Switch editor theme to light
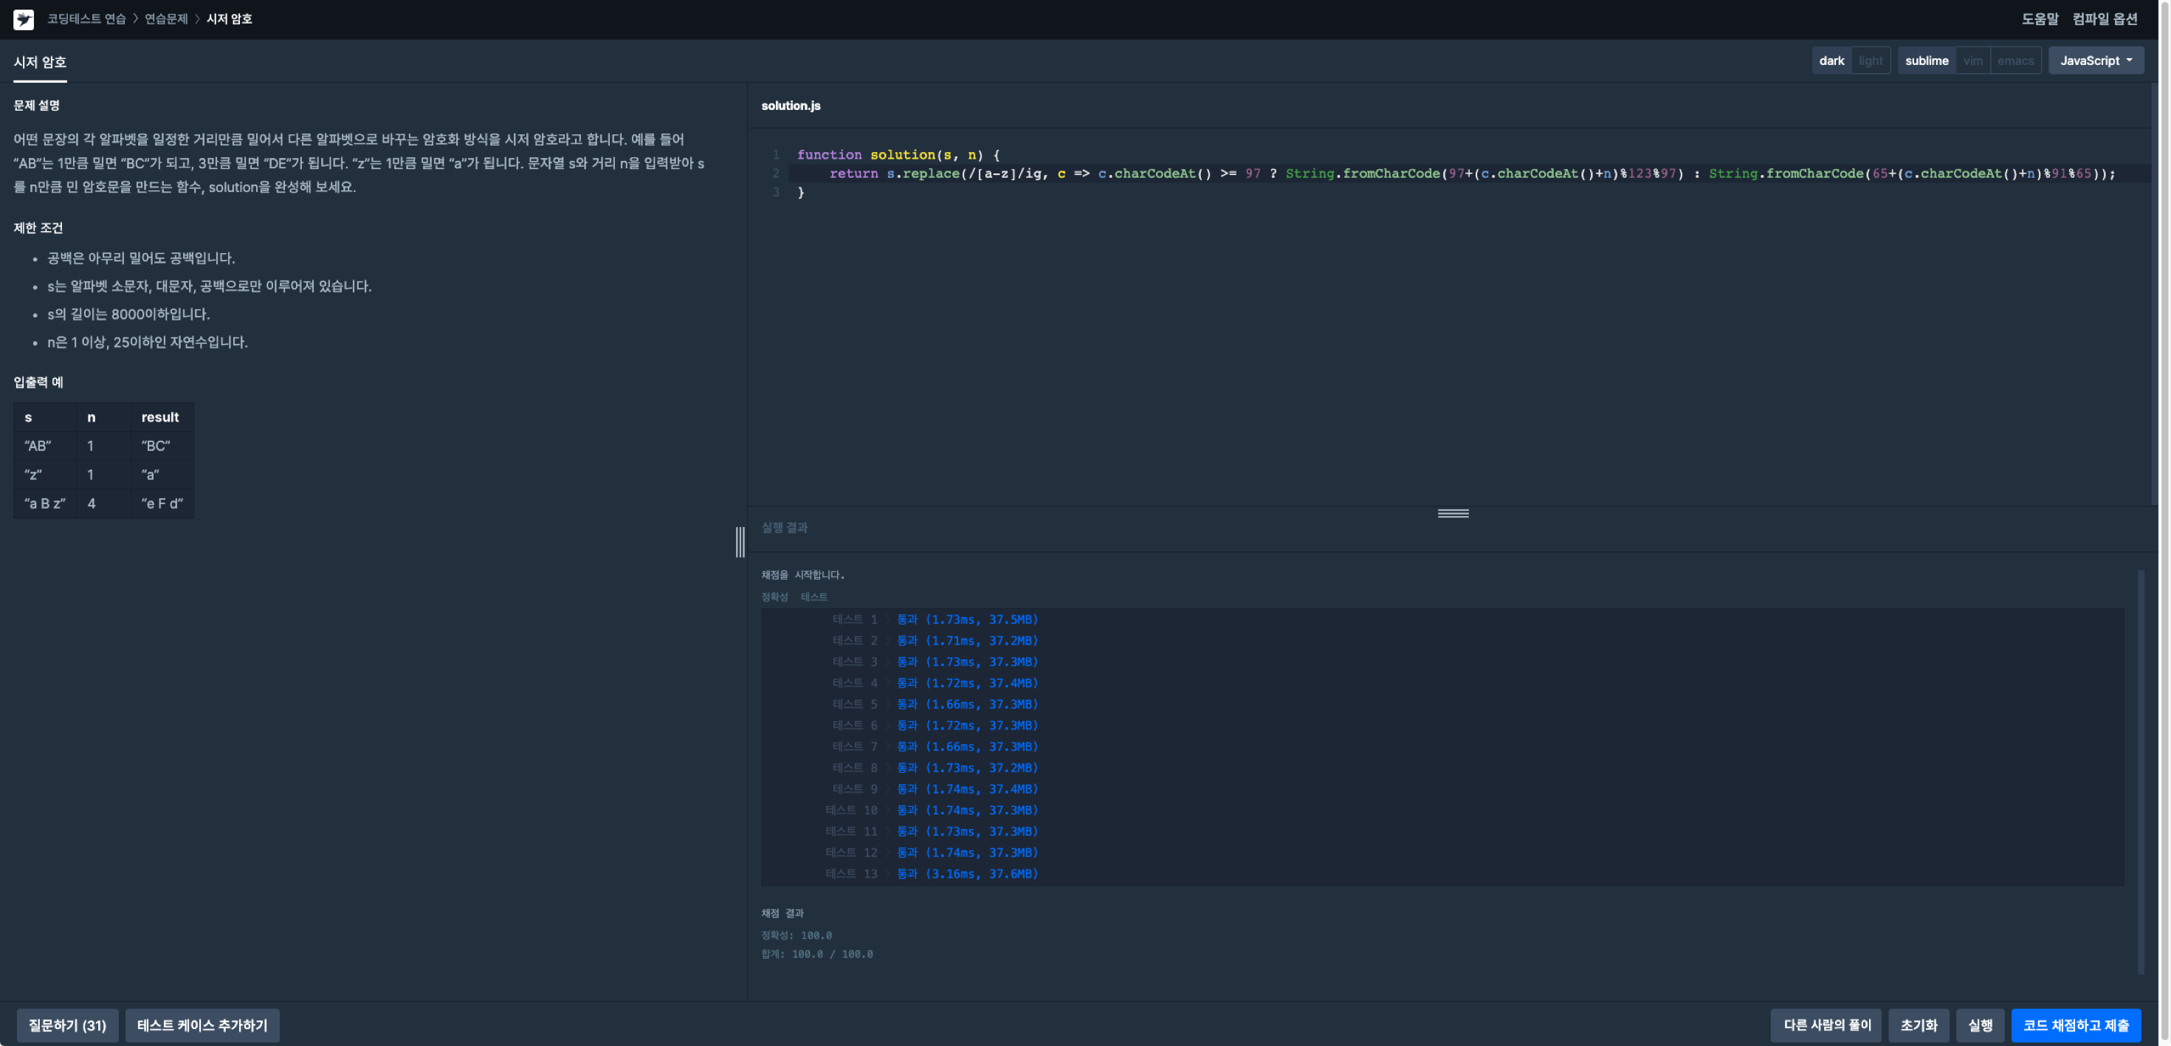 (1870, 61)
